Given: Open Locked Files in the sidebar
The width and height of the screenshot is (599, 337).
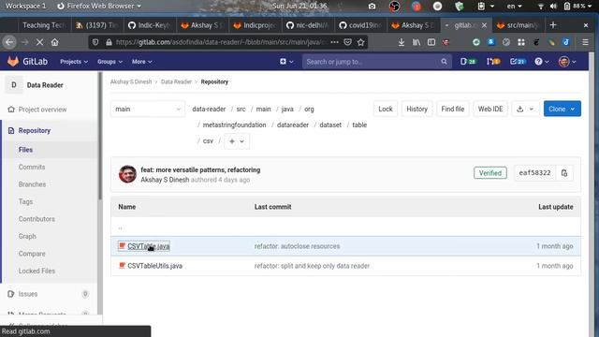Looking at the screenshot, I should pyautogui.click(x=37, y=271).
